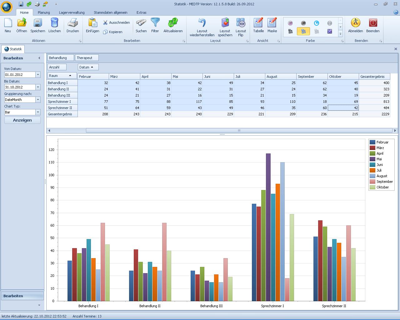Image resolution: width=400 pixels, height=320 pixels.
Task: Open the Chart Typ dropdown
Action: pyautogui.click(x=38, y=112)
